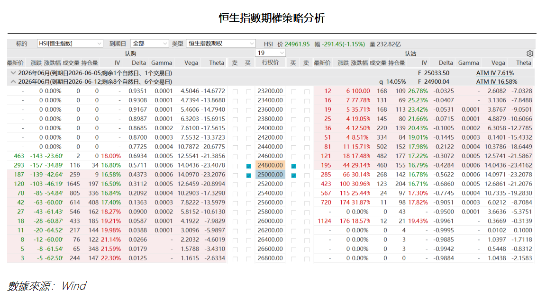Click forward price F 24900.04
The width and height of the screenshot is (546, 301).
[434, 82]
